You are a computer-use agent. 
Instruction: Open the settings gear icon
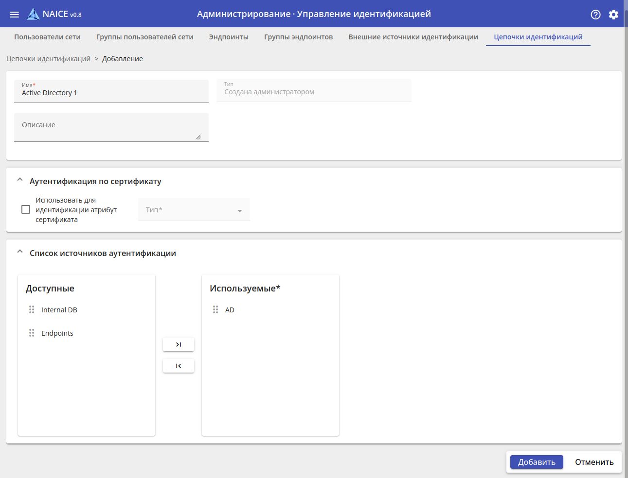[613, 15]
